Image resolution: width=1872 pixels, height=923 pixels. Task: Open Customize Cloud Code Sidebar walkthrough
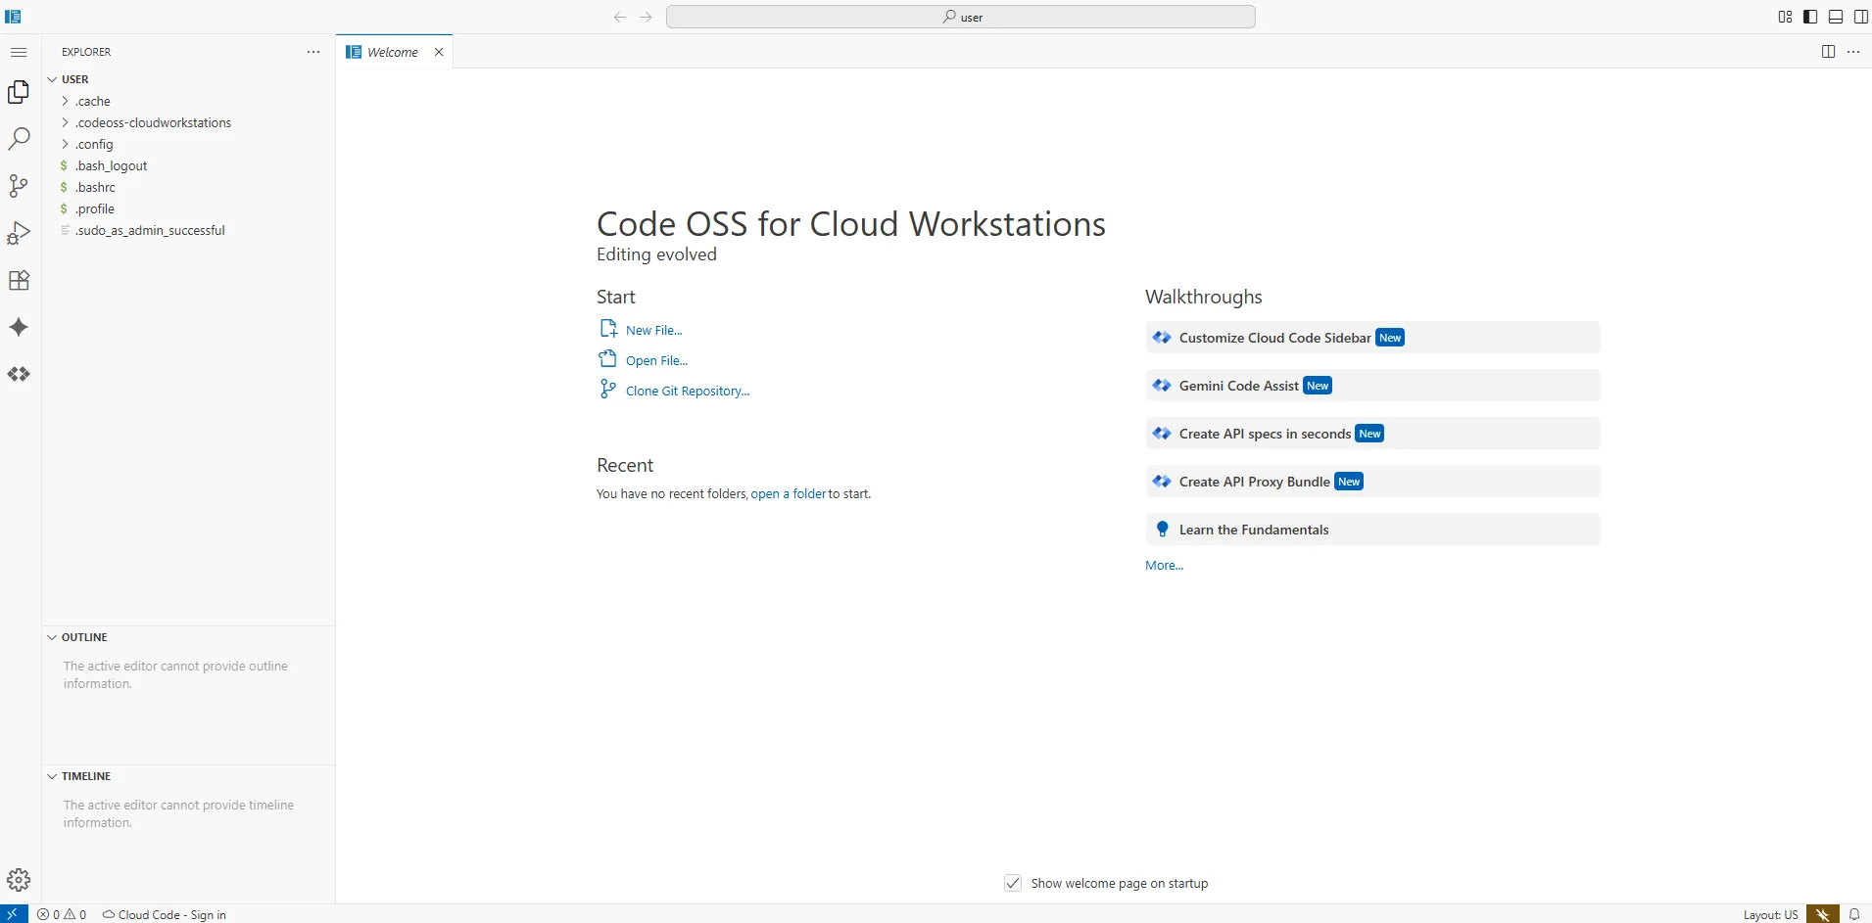[x=1372, y=338]
